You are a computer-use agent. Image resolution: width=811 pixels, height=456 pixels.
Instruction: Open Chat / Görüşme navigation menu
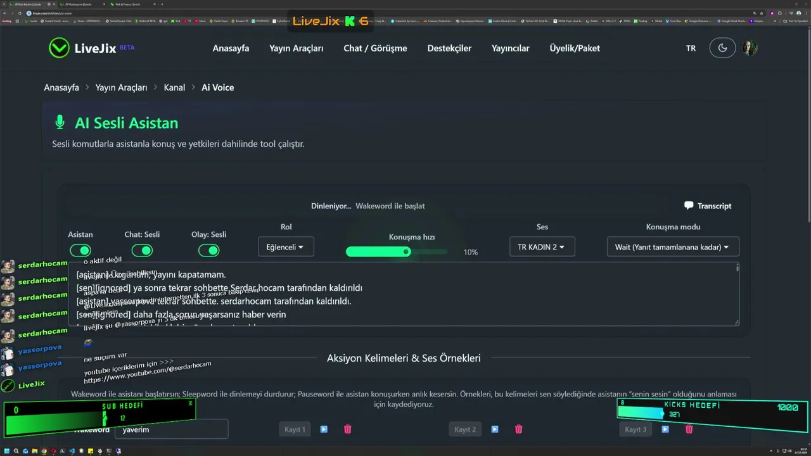tap(375, 48)
